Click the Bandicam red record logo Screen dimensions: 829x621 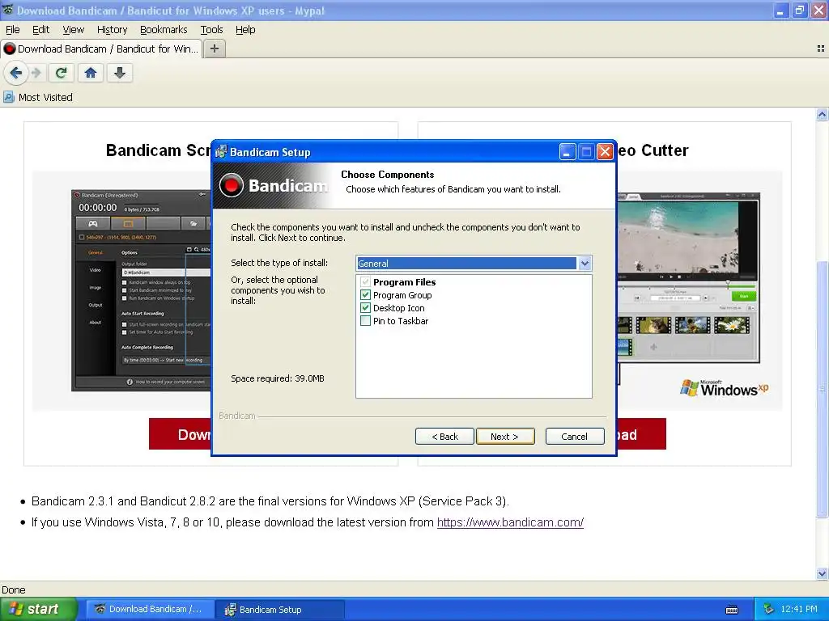tap(231, 185)
